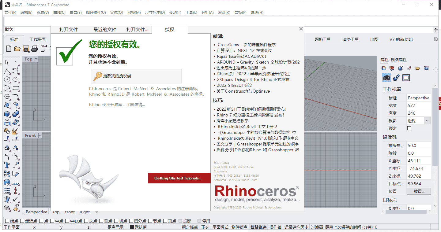The width and height of the screenshot is (441, 232).
Task: Select the Circle tool from the left toolbar
Action: pyautogui.click(x=7, y=79)
